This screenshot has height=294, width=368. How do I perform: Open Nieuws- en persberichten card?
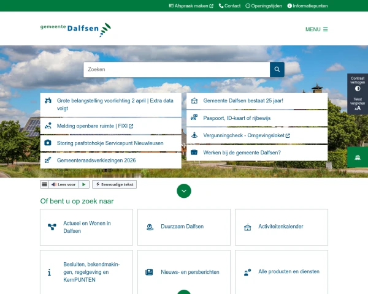184,272
